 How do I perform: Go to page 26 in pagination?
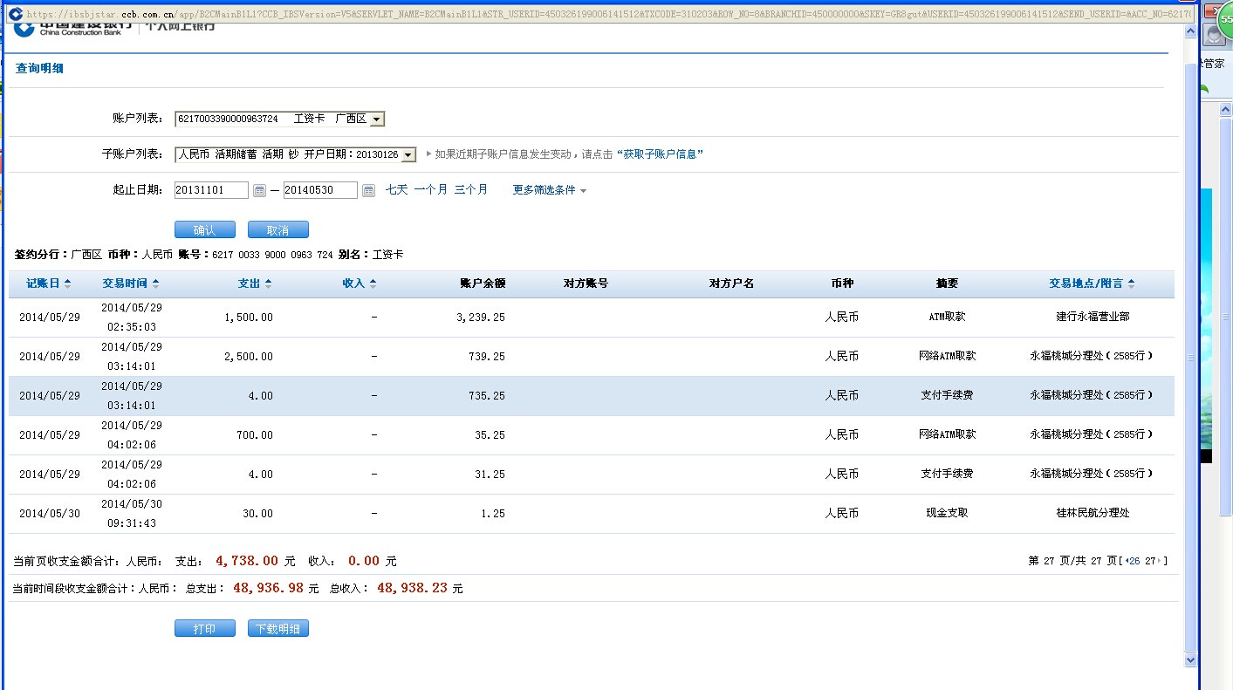coord(1134,561)
